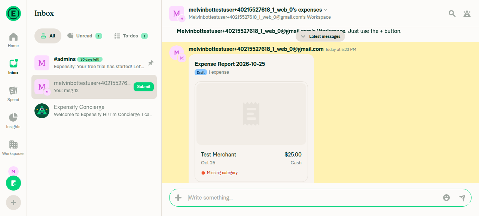
Task: Click the plus attachment icon in composer
Action: 178,198
